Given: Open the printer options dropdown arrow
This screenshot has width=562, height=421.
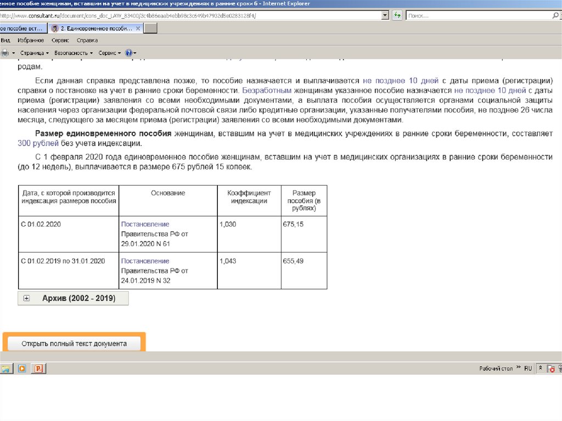Looking at the screenshot, I should point(14,53).
